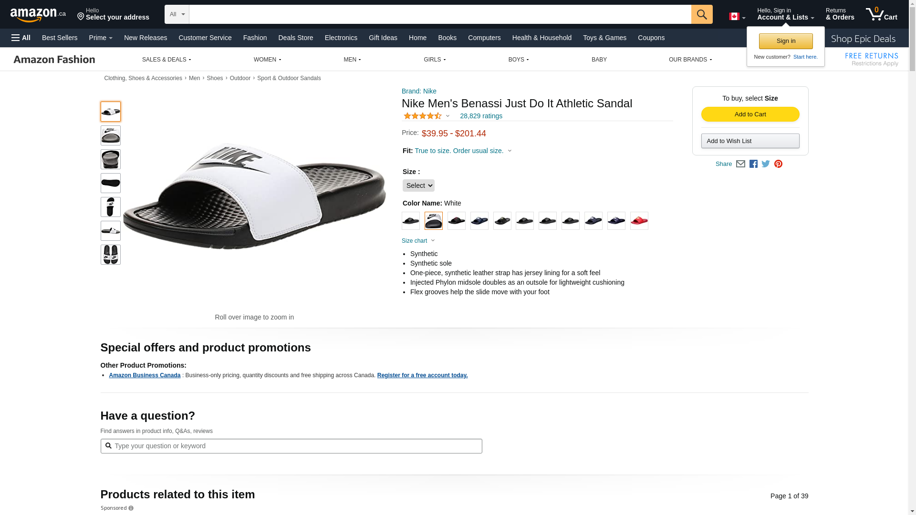Open the Size select dropdown
916x515 pixels.
pos(418,185)
